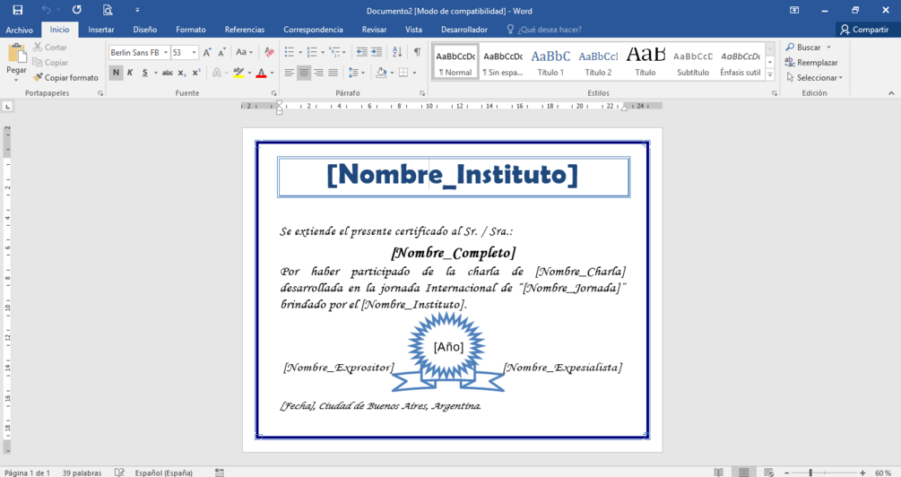The height and width of the screenshot is (477, 901).
Task: Switch to the Referencias tab
Action: (x=245, y=30)
